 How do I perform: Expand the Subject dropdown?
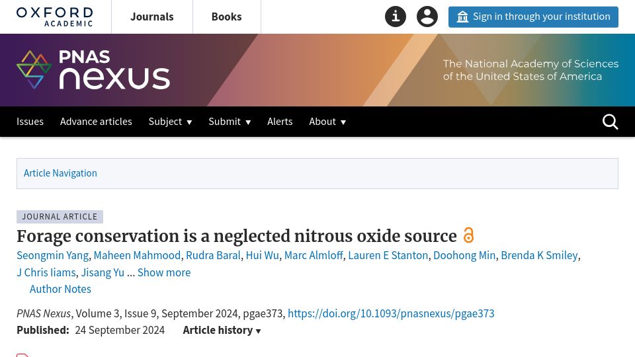click(170, 122)
